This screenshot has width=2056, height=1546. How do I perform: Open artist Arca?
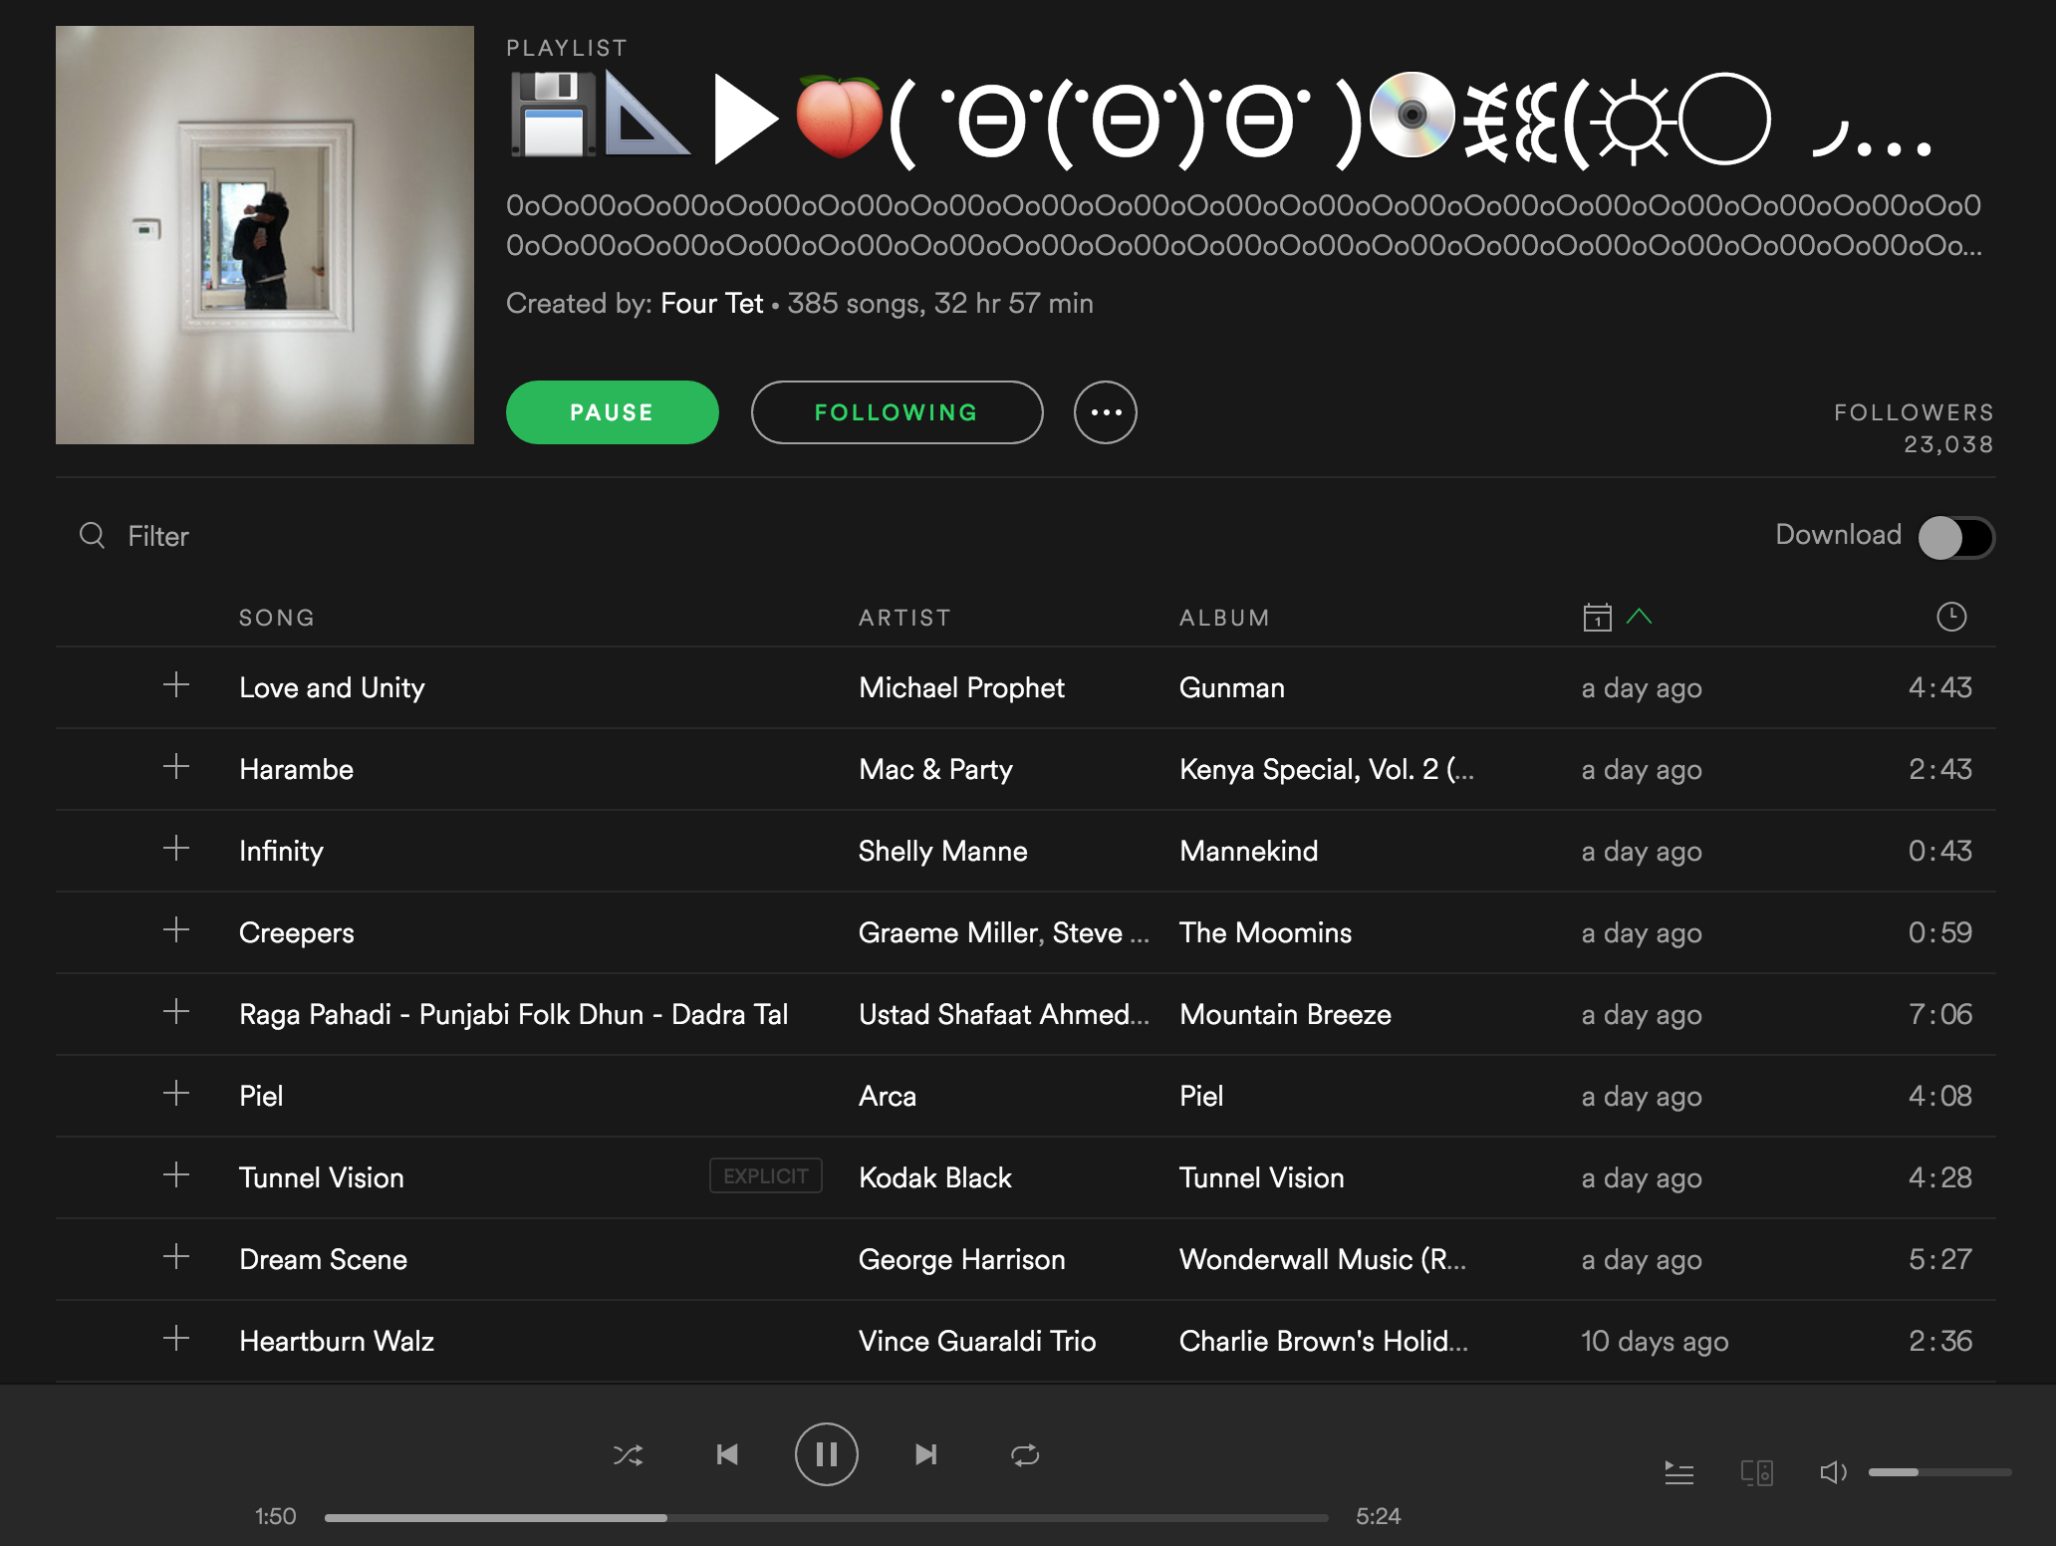click(888, 1096)
